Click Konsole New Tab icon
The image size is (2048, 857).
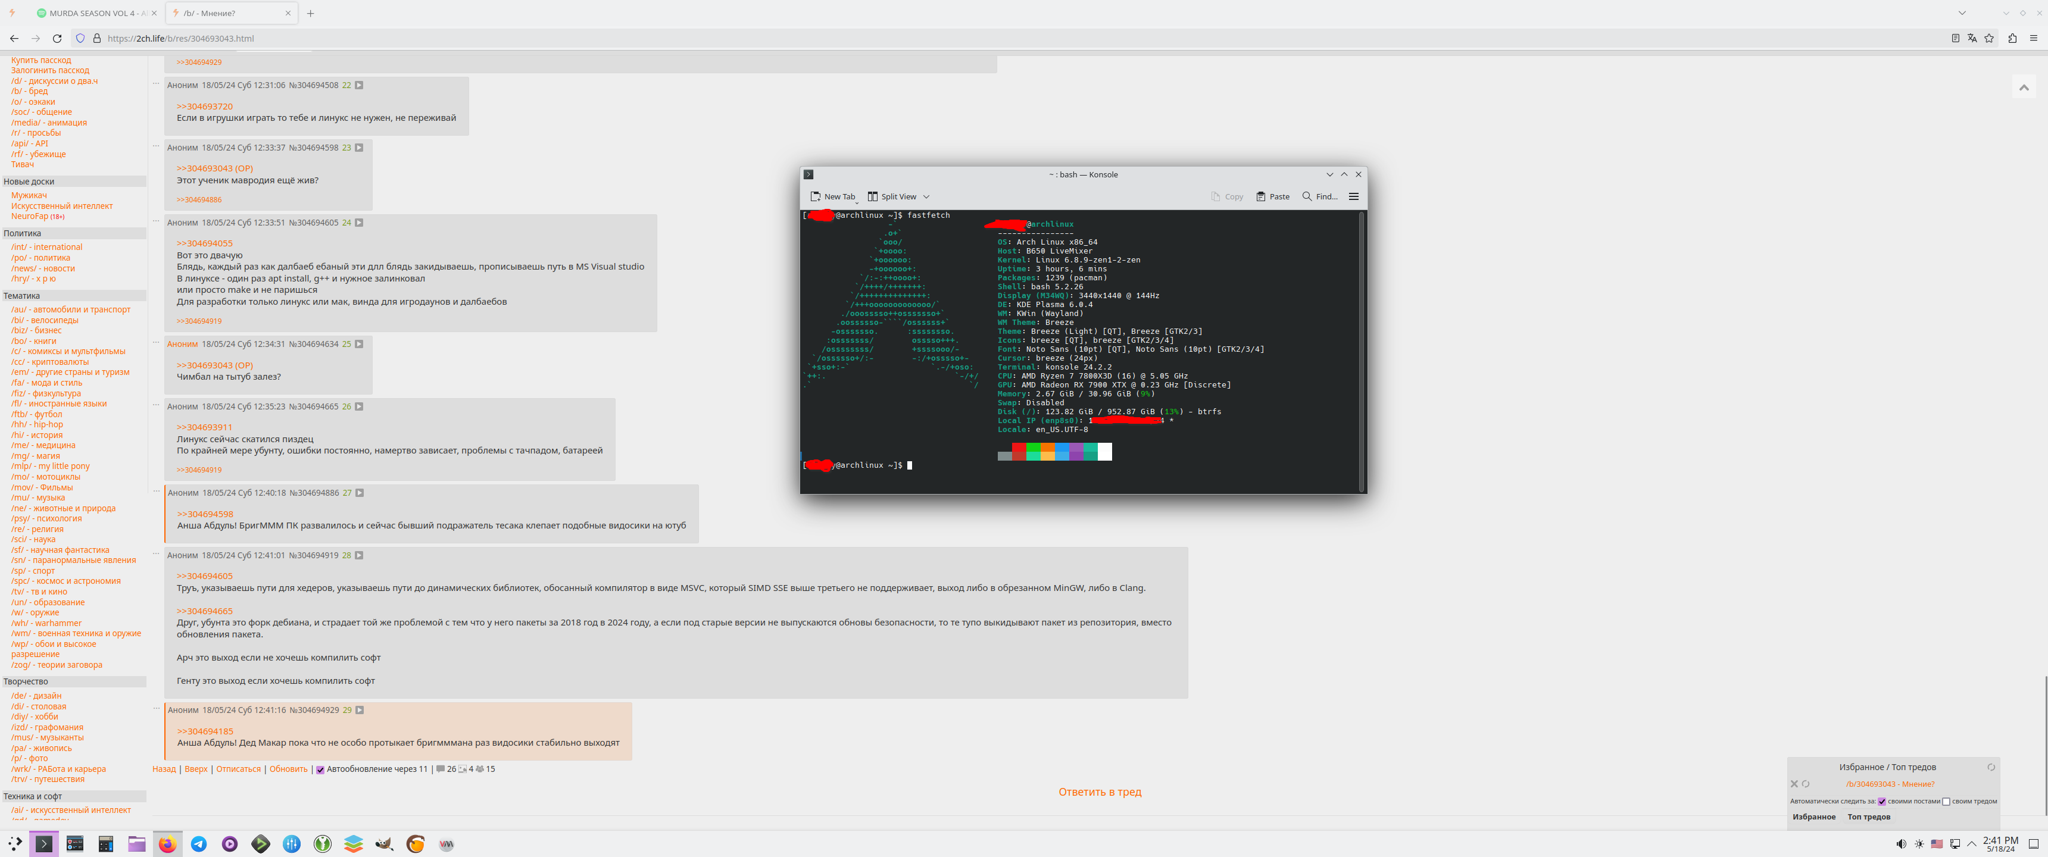[816, 196]
